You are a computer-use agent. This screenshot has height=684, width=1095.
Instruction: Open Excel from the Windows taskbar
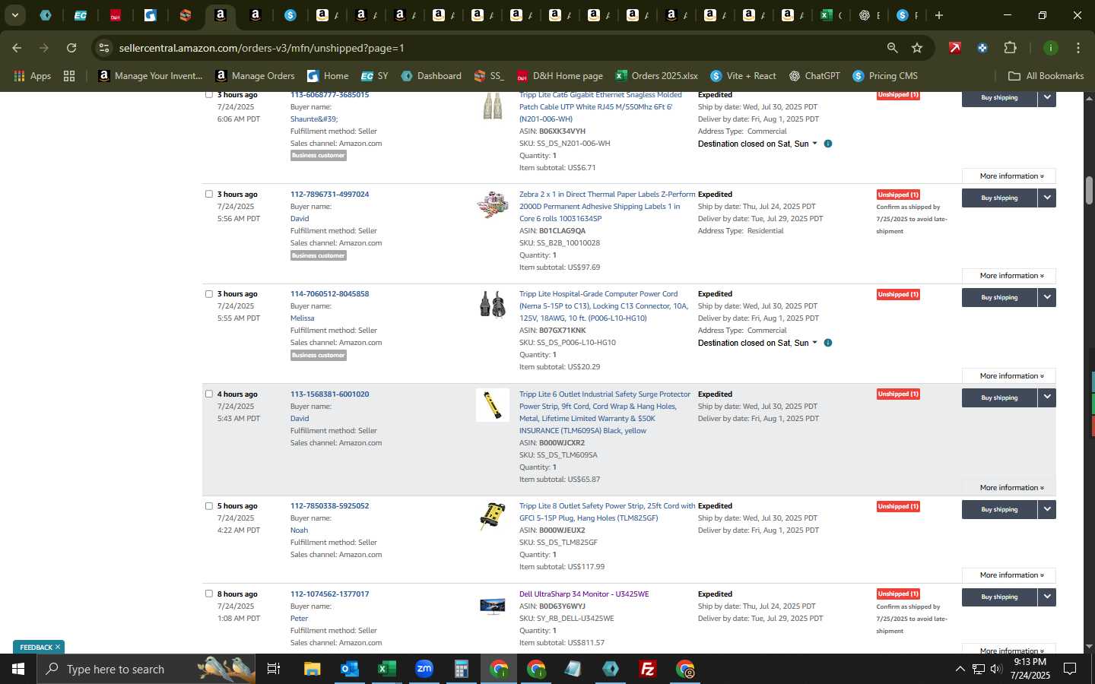387,669
